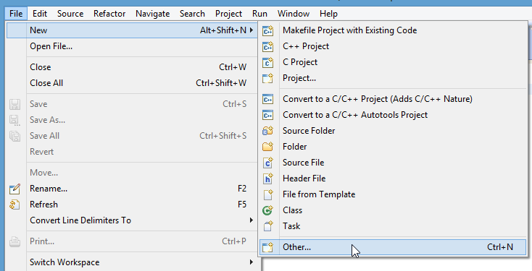Click the Makefile Project with Existing Code icon
532x271 pixels.
[x=267, y=30]
